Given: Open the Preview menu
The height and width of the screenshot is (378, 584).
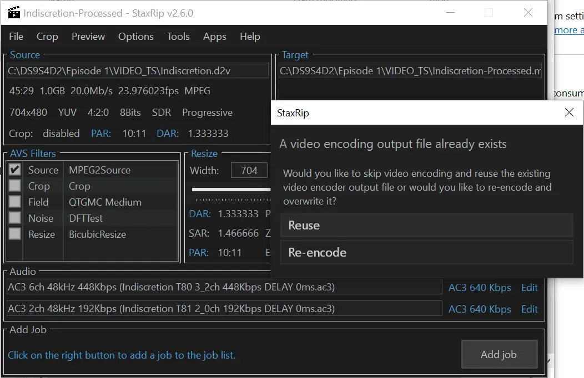Looking at the screenshot, I should click(x=88, y=37).
